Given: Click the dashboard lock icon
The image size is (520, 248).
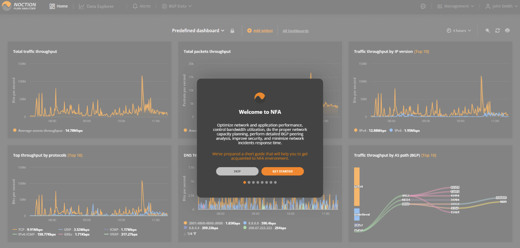Looking at the screenshot, I should pos(232,31).
